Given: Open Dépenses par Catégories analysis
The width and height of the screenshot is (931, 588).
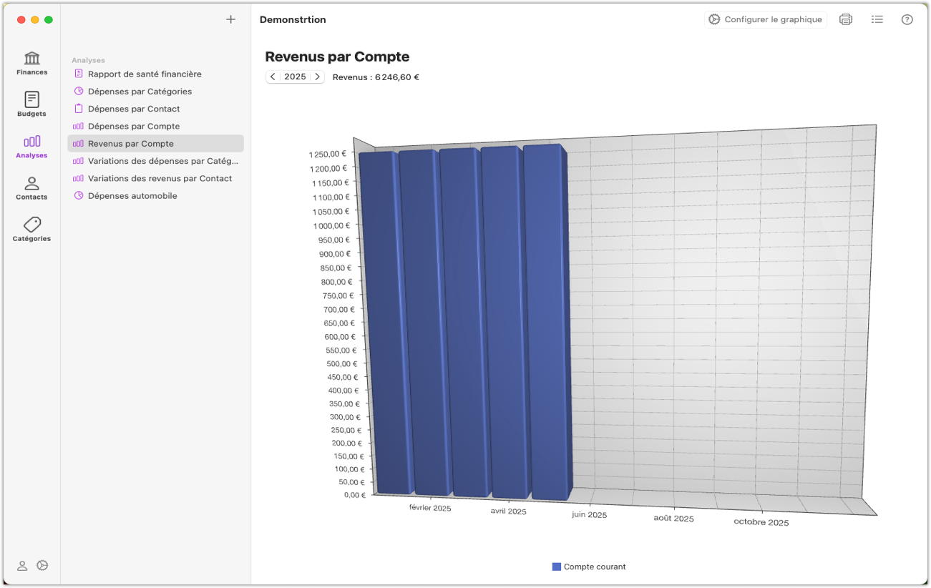Looking at the screenshot, I should [x=155, y=92].
